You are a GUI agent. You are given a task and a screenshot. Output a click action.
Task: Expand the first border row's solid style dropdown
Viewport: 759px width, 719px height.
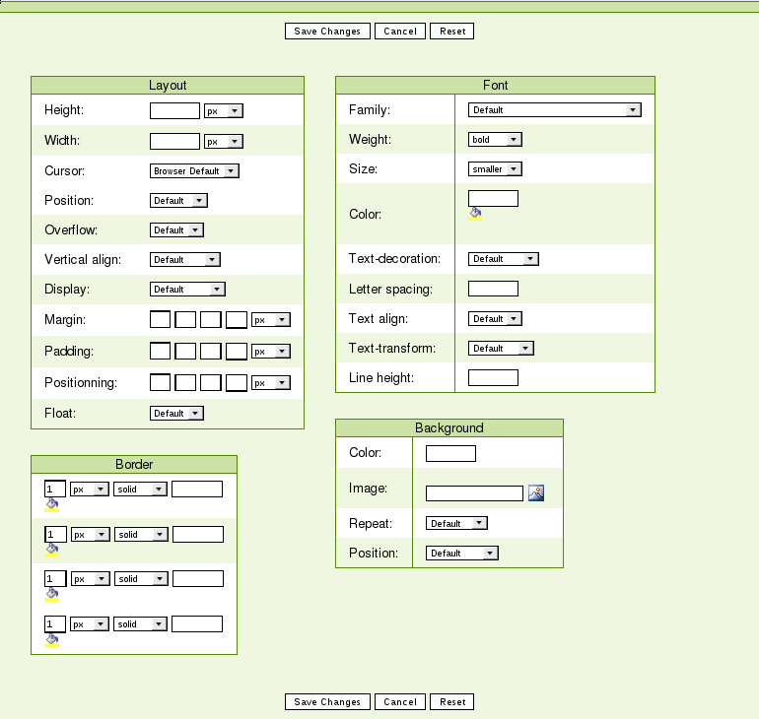click(140, 490)
